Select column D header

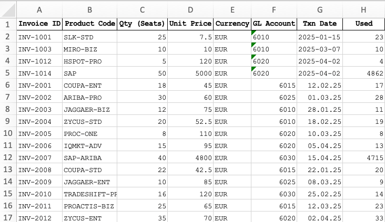pos(190,10)
